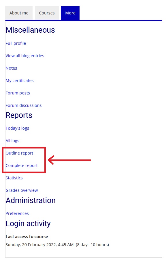The height and width of the screenshot is (262, 166).
Task: Click the Login activity heading
Action: (x=28, y=224)
